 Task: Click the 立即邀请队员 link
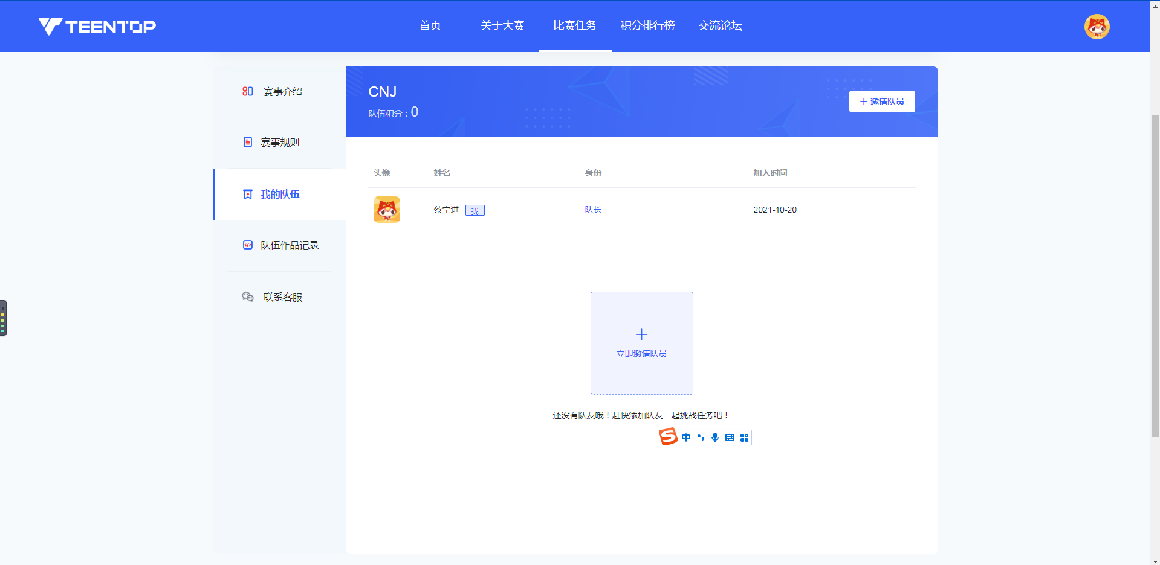[642, 354]
